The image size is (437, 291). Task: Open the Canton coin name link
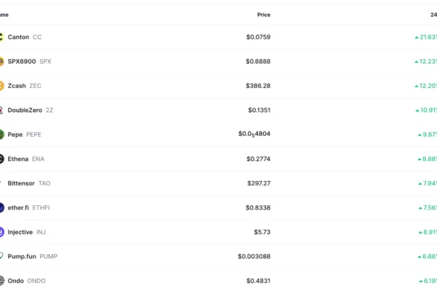(18, 37)
